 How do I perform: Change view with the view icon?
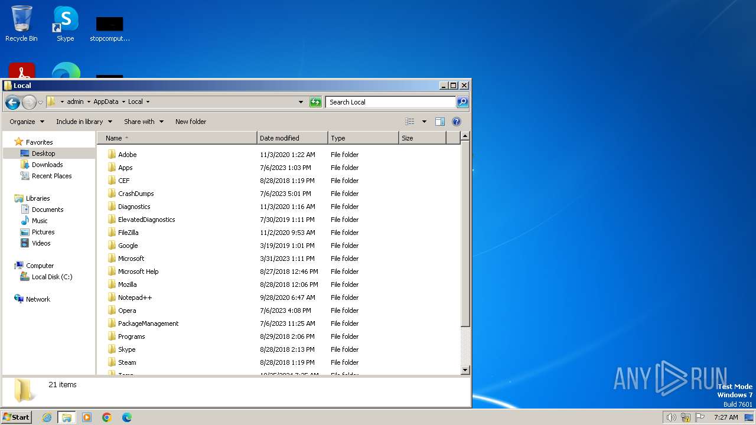tap(410, 122)
